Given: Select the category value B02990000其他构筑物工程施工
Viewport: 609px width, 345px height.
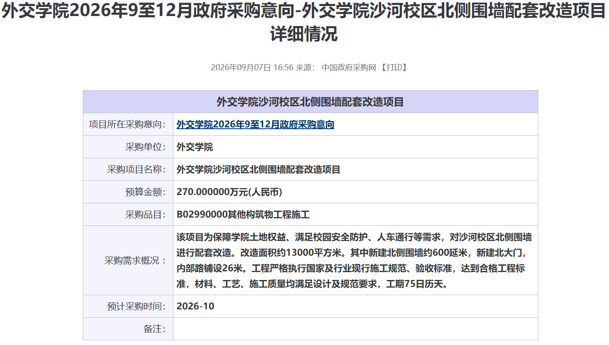Looking at the screenshot, I should pos(243,215).
